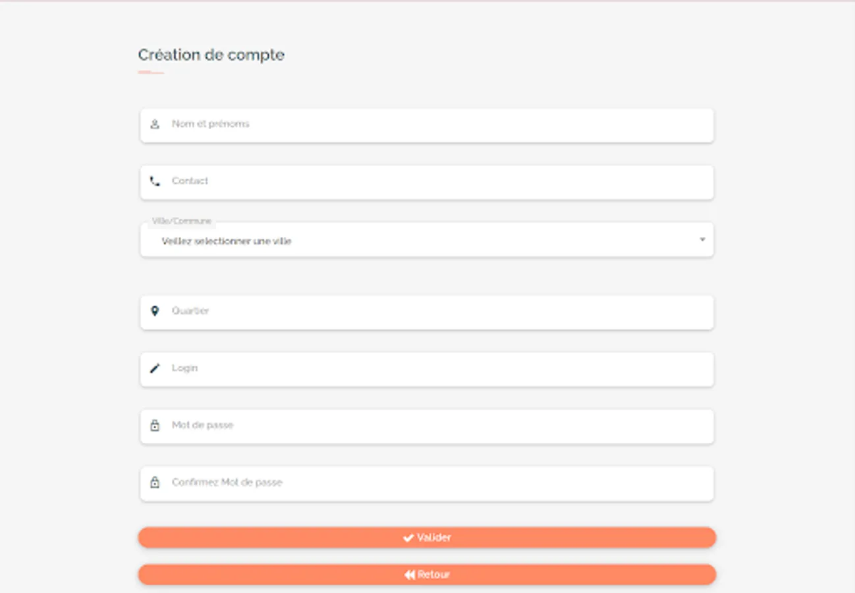Focus the Login input field
Viewport: 855px width, 593px height.
[435, 368]
